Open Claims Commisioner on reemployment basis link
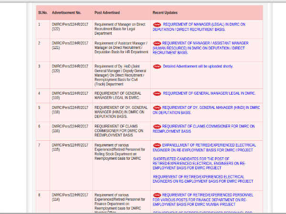This screenshot has height=214, width=286. 204,129
